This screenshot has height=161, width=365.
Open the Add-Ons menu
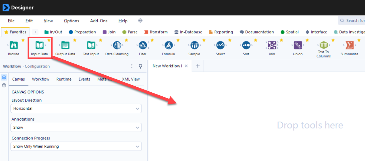99,21
